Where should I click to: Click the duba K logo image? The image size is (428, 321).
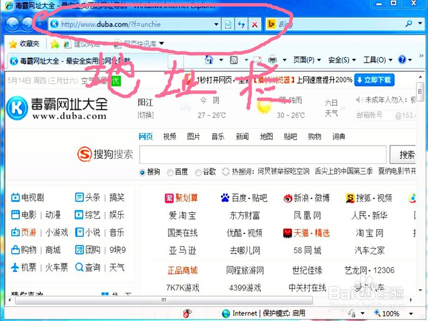click(x=17, y=108)
